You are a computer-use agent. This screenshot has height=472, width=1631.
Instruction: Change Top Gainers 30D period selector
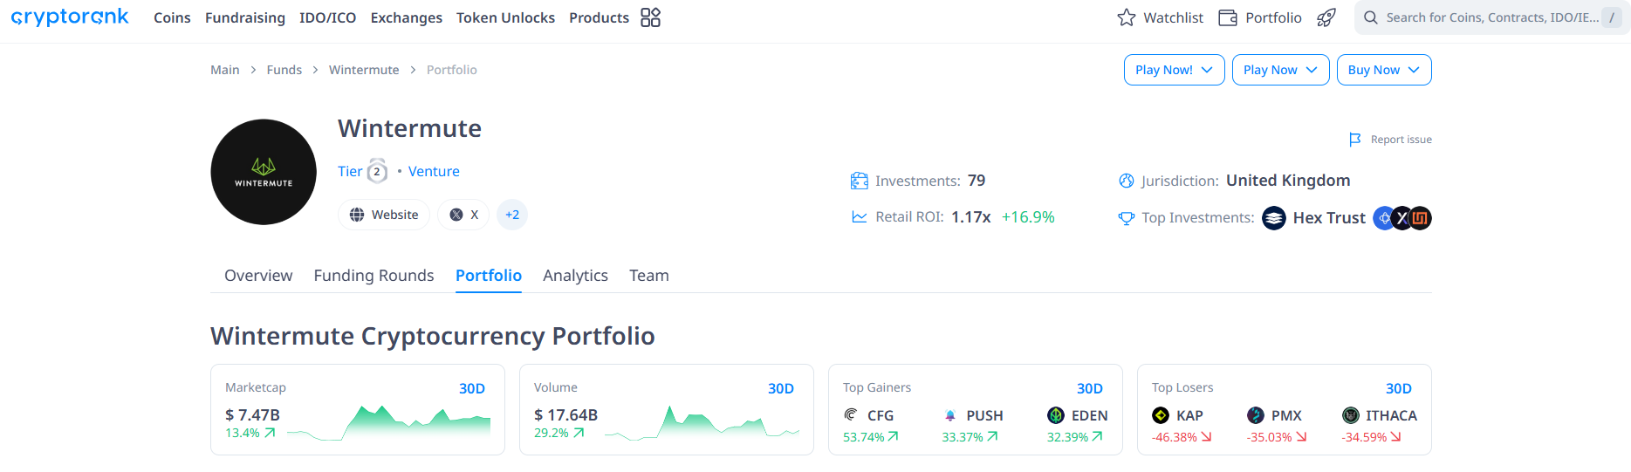coord(1090,388)
